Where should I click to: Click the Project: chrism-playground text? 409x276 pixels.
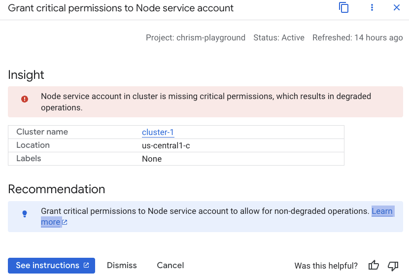196,37
